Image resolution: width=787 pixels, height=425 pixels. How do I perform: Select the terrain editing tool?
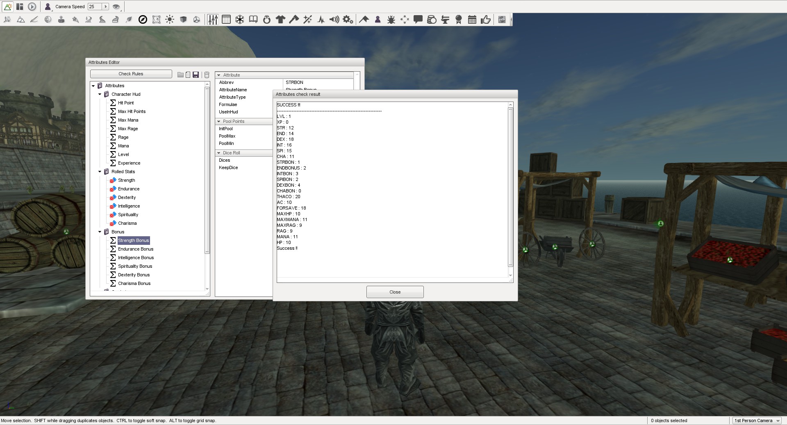point(20,19)
